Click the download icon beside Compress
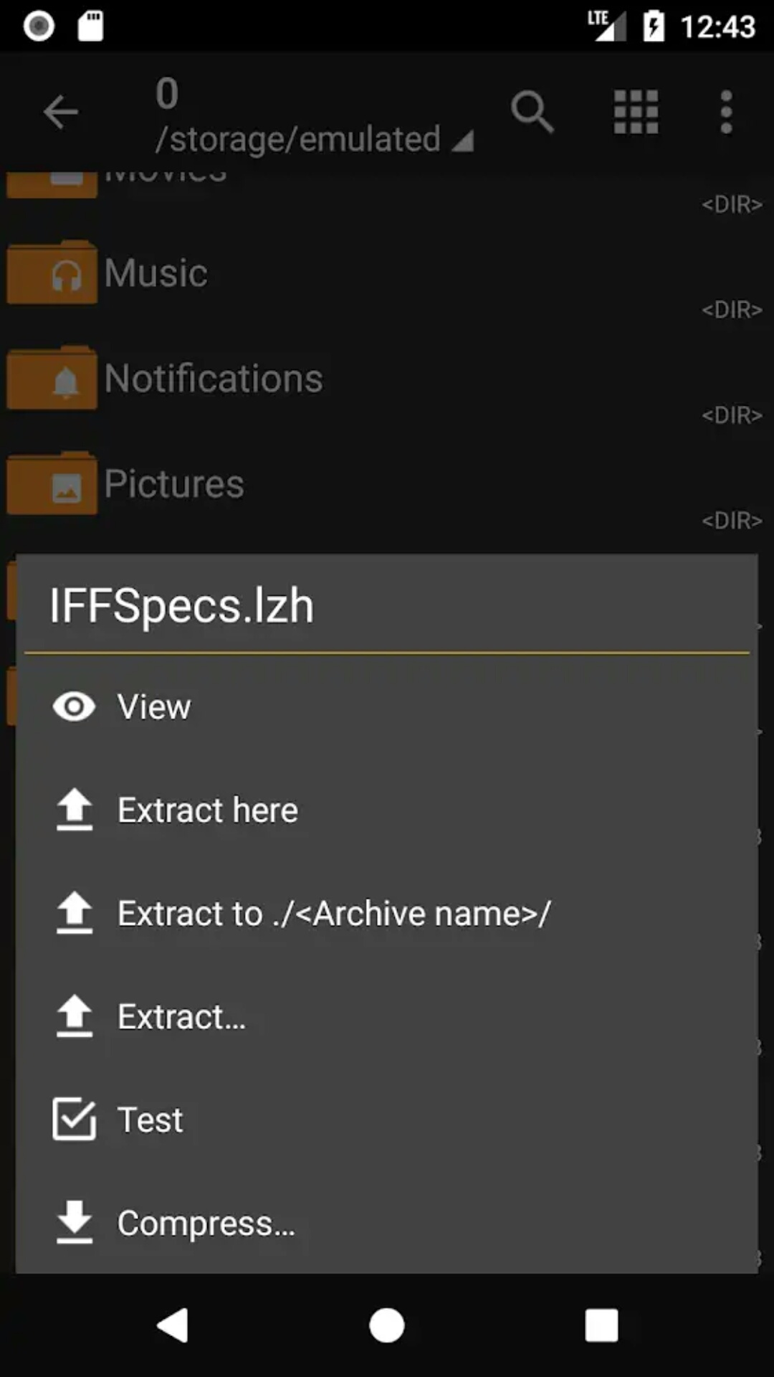This screenshot has width=774, height=1377. (74, 1223)
